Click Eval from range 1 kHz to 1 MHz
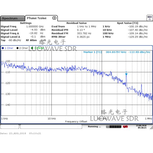 [87, 27]
